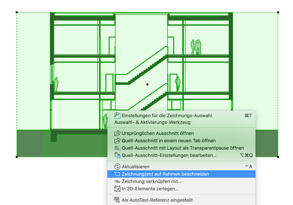This screenshot has height=205, width=293.
Task: Choose Ursprünglichen Ausschnitt öffnen
Action: coord(181,133)
